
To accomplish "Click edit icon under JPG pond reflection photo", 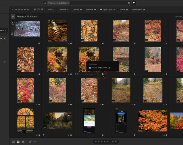I will pos(69,74).
